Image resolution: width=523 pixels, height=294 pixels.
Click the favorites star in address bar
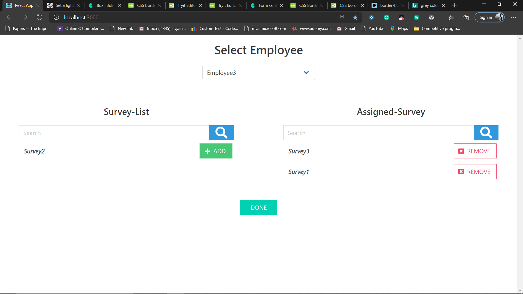pos(355,17)
